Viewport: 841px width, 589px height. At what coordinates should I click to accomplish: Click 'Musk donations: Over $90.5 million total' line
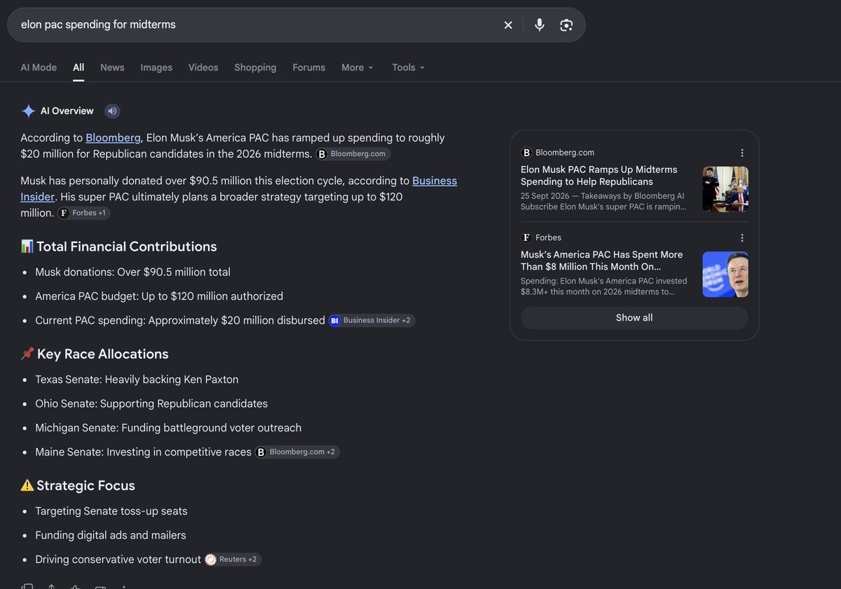(x=132, y=272)
